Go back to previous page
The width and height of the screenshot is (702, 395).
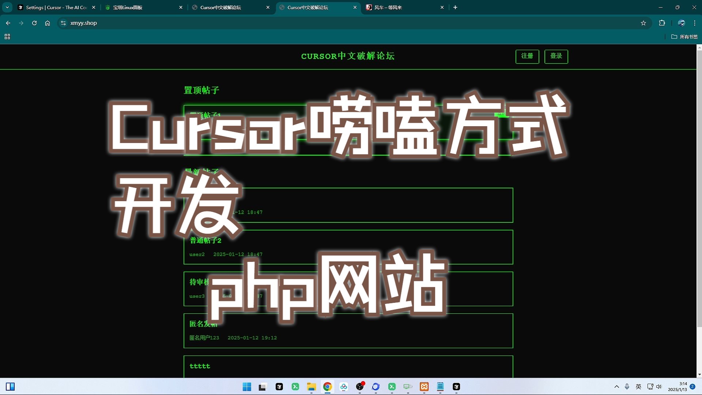point(8,23)
